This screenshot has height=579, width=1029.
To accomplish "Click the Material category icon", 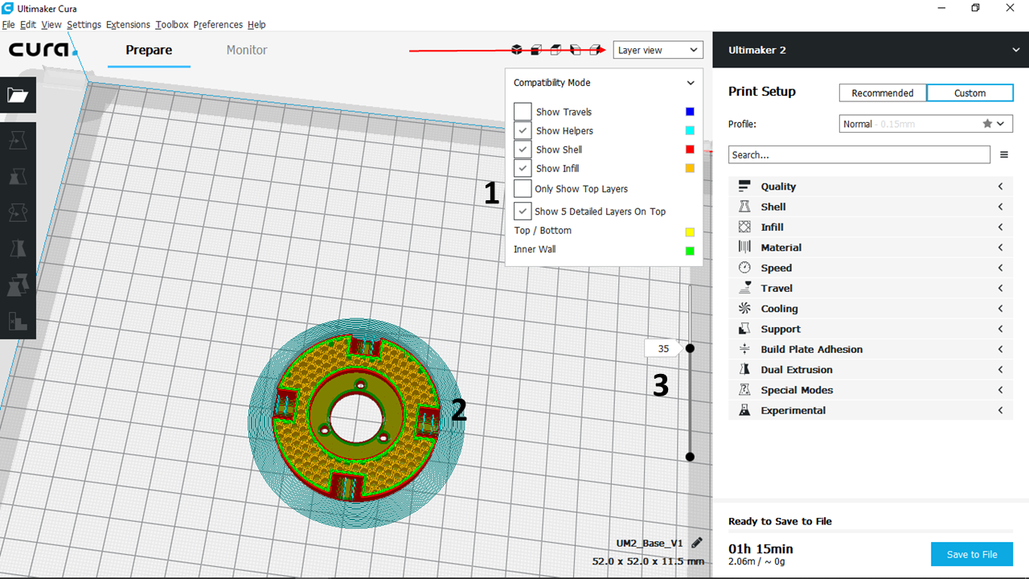I will click(x=744, y=248).
